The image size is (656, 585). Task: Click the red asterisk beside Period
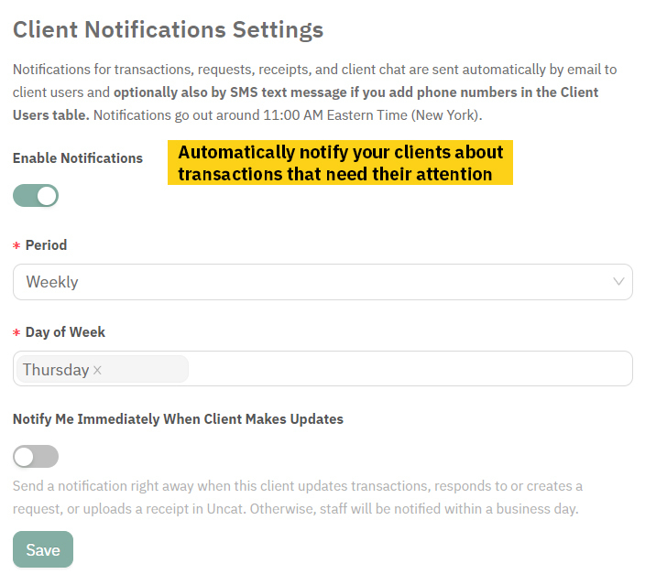point(16,246)
